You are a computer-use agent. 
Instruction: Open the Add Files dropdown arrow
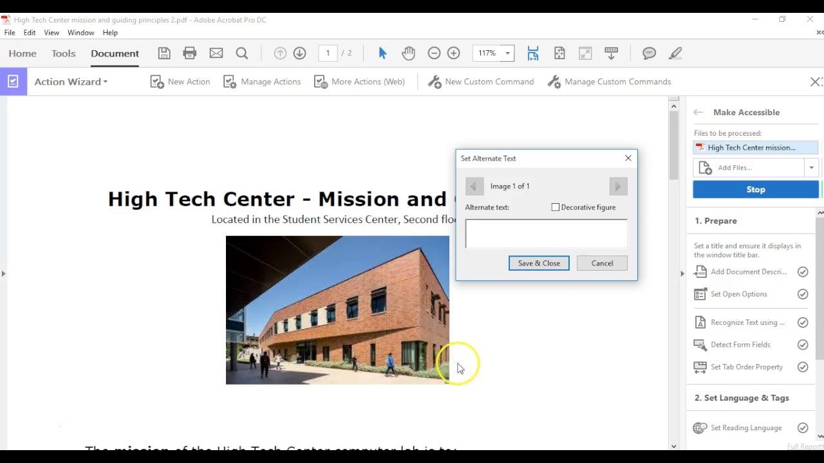[x=811, y=168]
